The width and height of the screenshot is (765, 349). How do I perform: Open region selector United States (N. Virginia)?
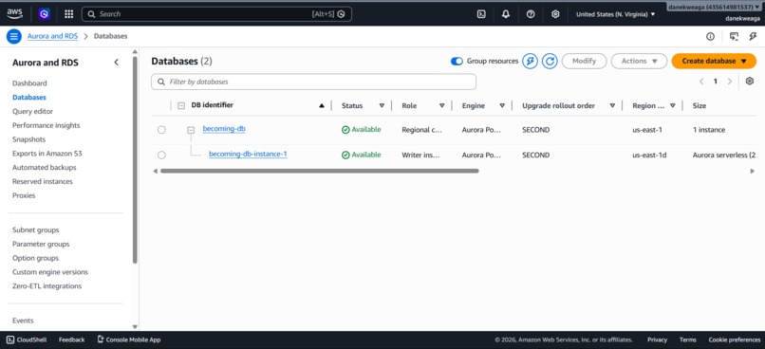(616, 14)
